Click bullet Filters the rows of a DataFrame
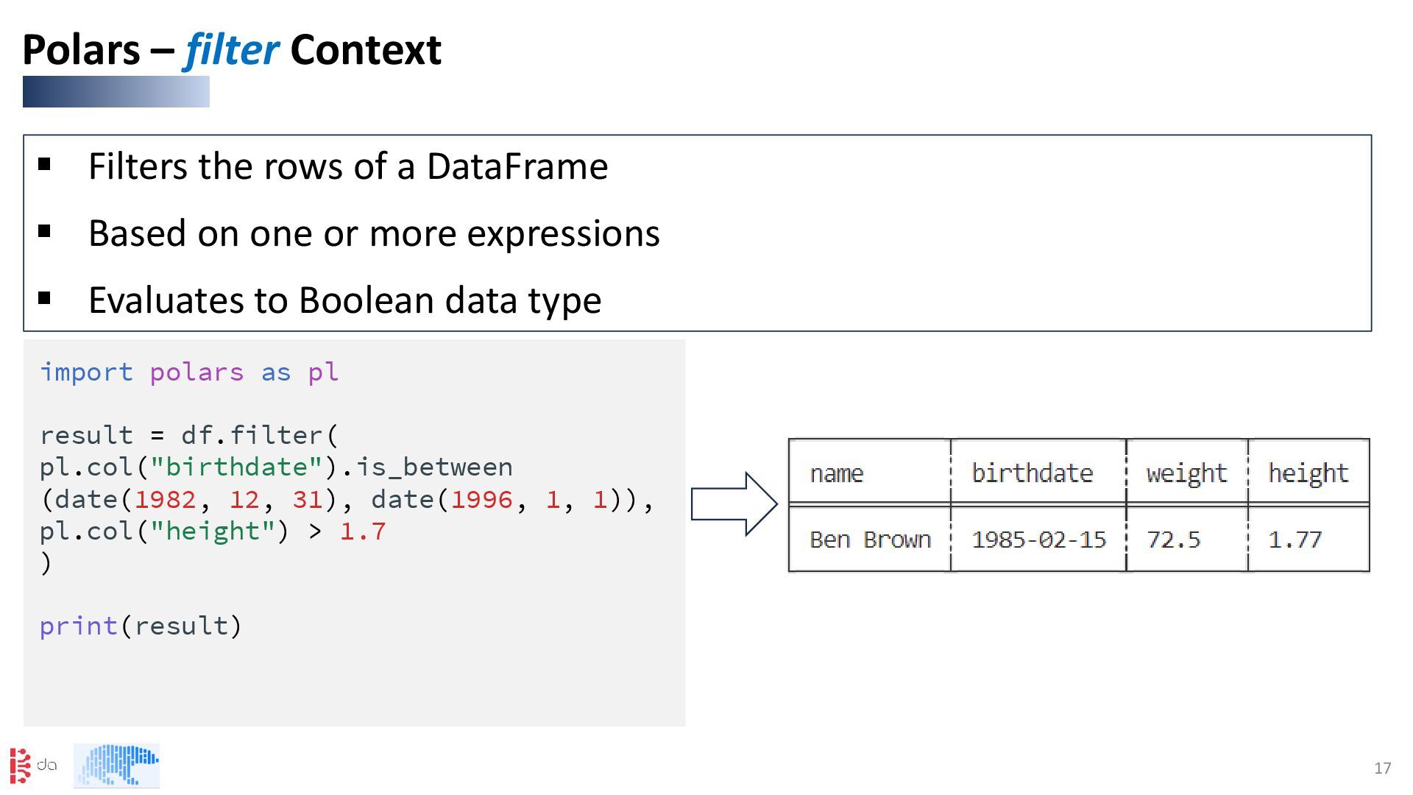 point(347,166)
